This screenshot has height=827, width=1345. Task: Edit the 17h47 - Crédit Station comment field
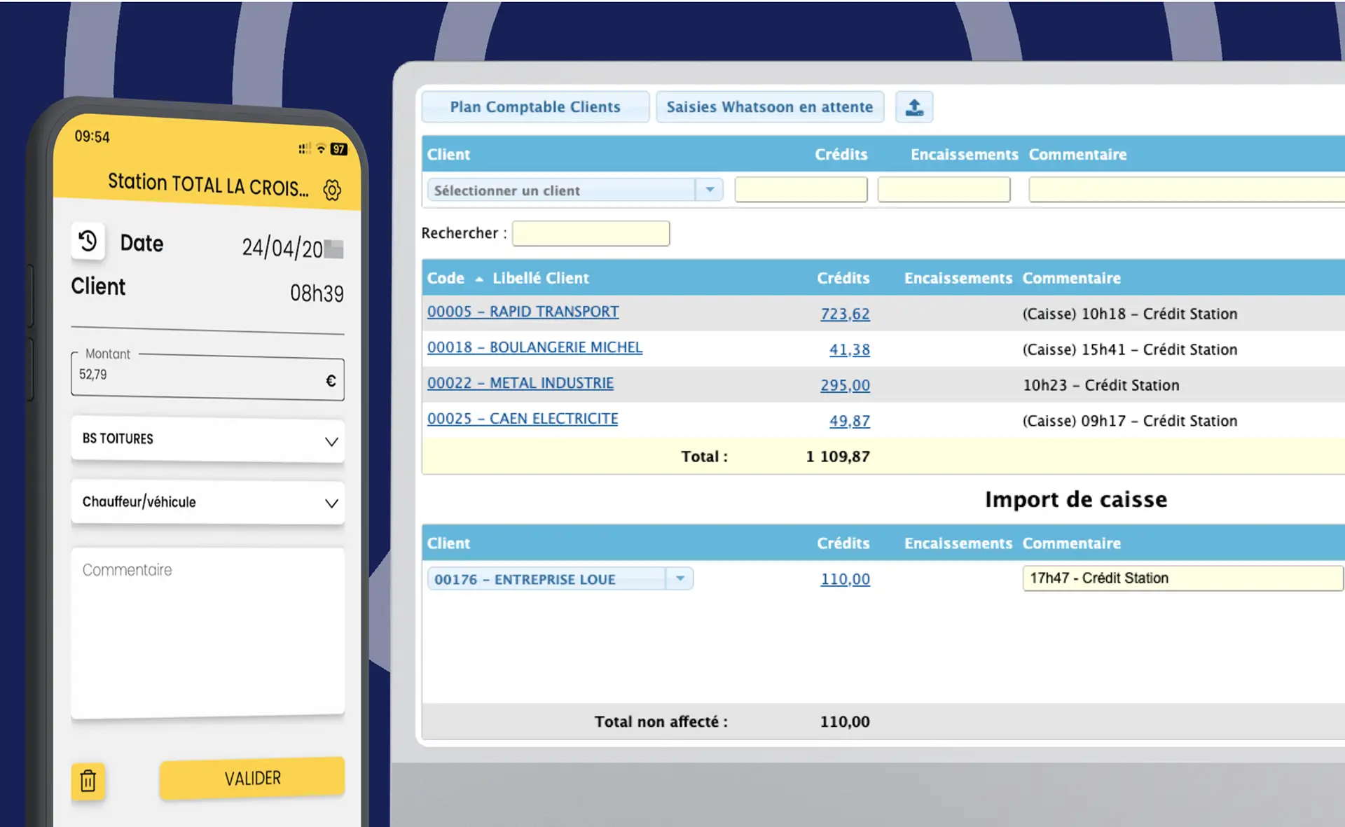pos(1182,578)
